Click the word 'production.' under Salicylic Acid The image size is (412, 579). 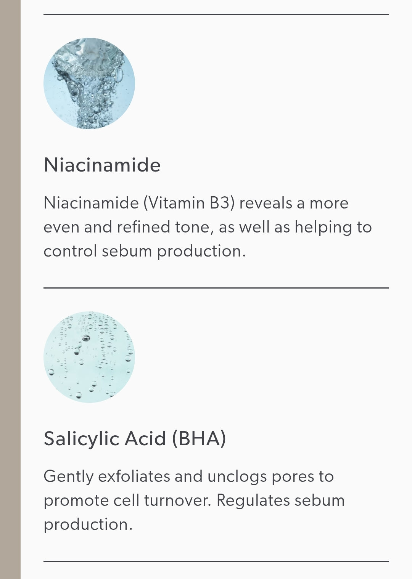tap(88, 524)
